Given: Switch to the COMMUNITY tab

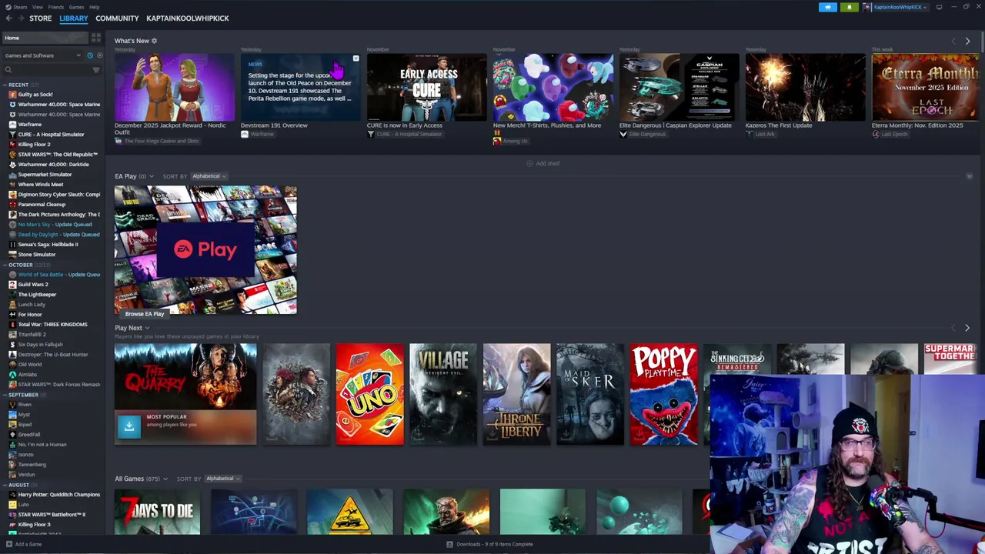Looking at the screenshot, I should coord(117,18).
